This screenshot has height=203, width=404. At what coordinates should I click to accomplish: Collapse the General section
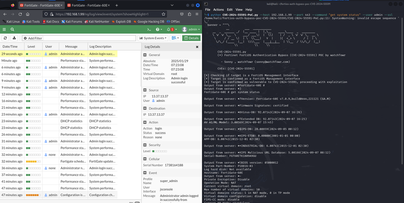(145, 55)
